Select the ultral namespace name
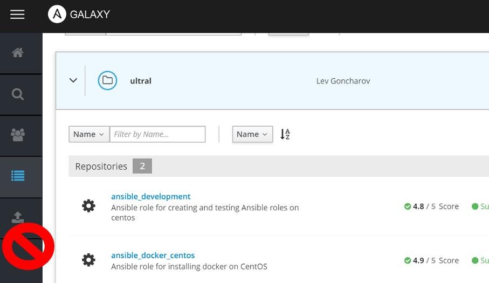The width and height of the screenshot is (489, 283). (141, 81)
